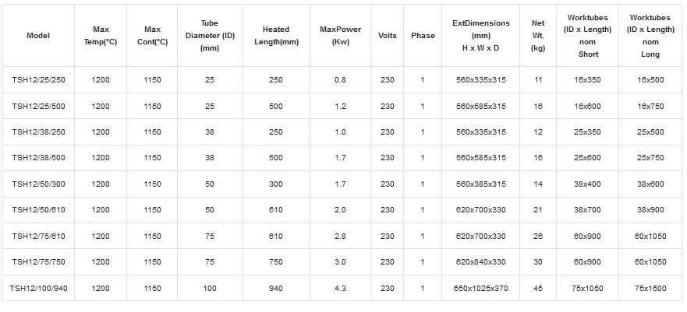Select the 650x1025x370 dimensions cell
Image resolution: width=687 pixels, height=312 pixels.
[481, 288]
